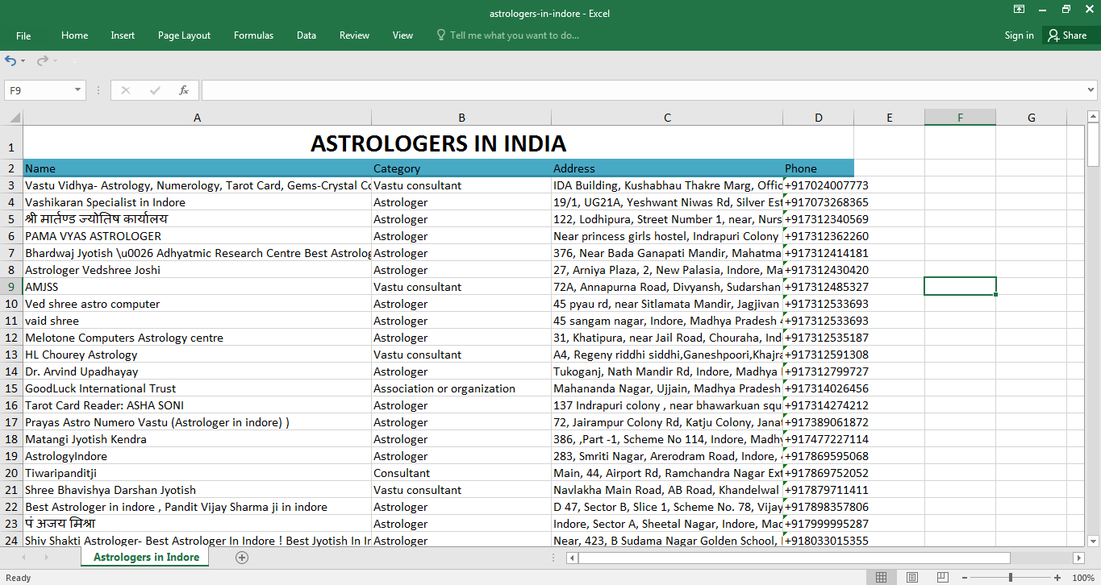Image resolution: width=1101 pixels, height=585 pixels.
Task: Switch to Page Layout view in status bar
Action: [911, 578]
